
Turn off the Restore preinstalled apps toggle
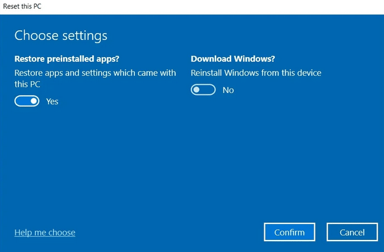click(x=27, y=101)
